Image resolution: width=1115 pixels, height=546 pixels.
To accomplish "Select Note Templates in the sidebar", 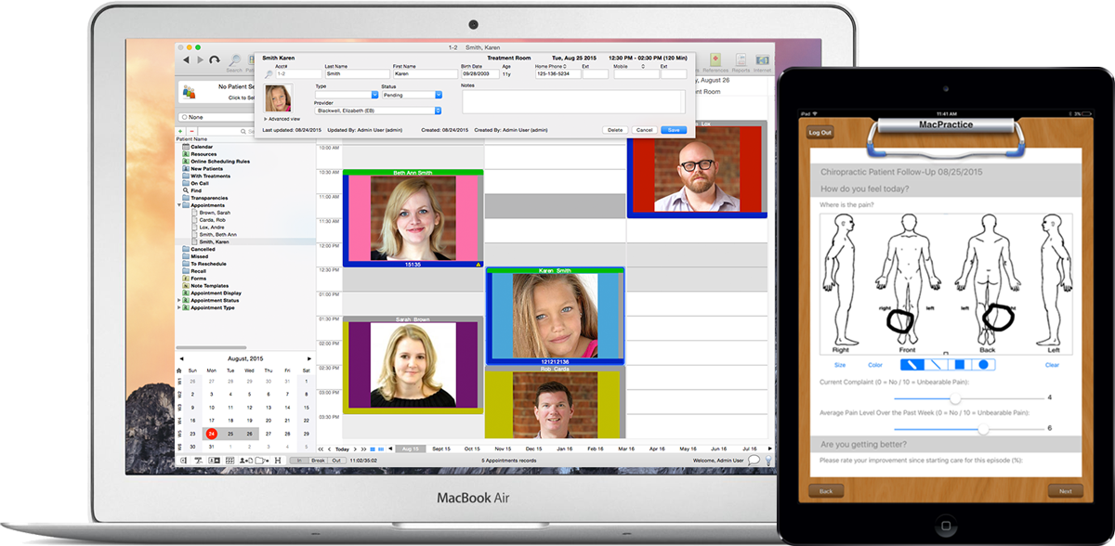I will click(x=209, y=286).
